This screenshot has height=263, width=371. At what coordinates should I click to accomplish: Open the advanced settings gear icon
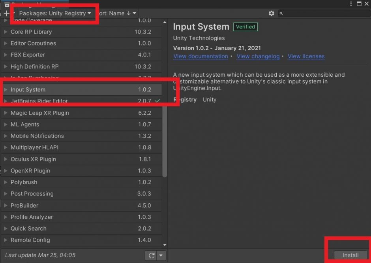pyautogui.click(x=272, y=13)
